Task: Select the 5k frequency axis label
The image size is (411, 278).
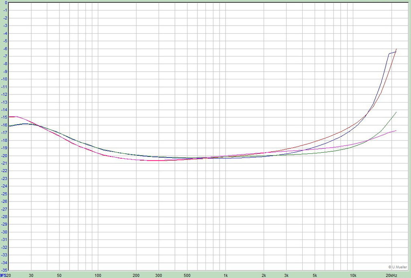Action: (315, 275)
